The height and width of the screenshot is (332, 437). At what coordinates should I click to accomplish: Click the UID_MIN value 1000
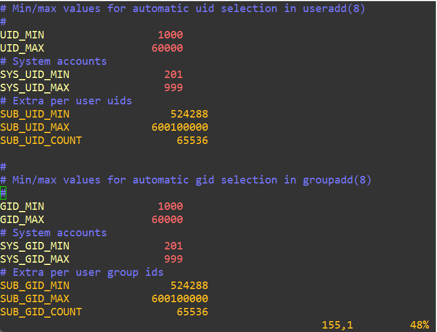(x=170, y=35)
